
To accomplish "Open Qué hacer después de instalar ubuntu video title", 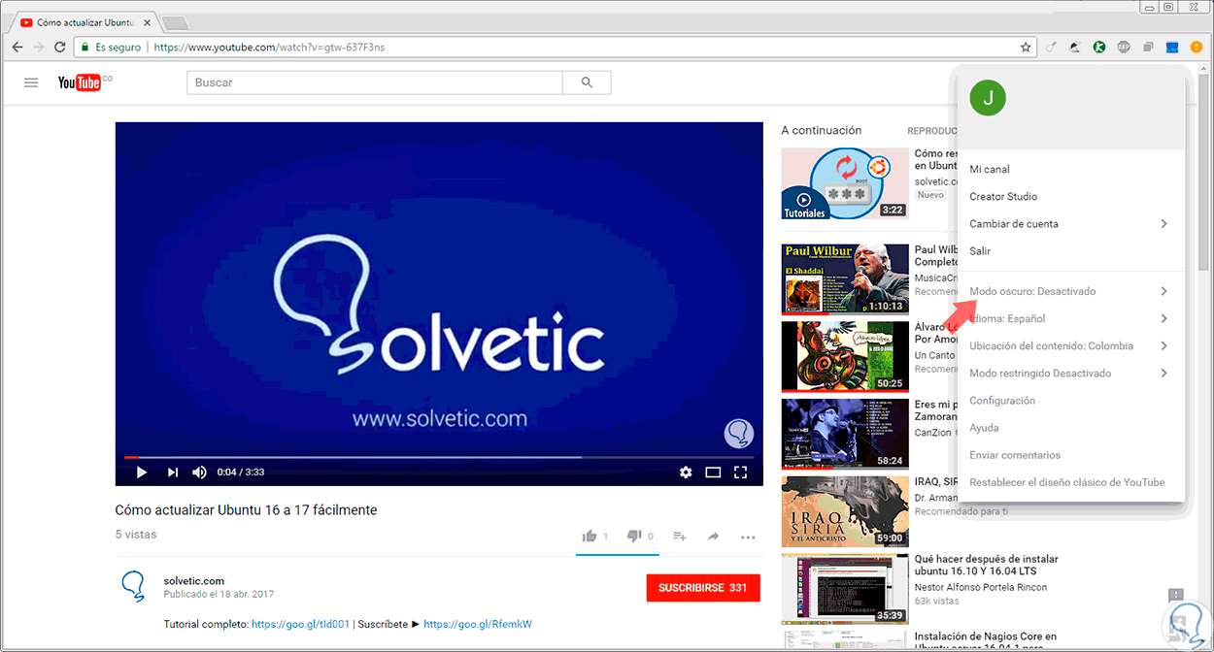I will (987, 566).
